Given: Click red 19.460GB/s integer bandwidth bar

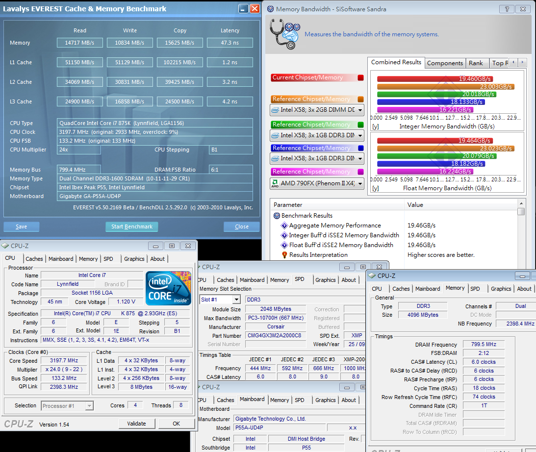Looking at the screenshot, I should pyautogui.click(x=435, y=79).
